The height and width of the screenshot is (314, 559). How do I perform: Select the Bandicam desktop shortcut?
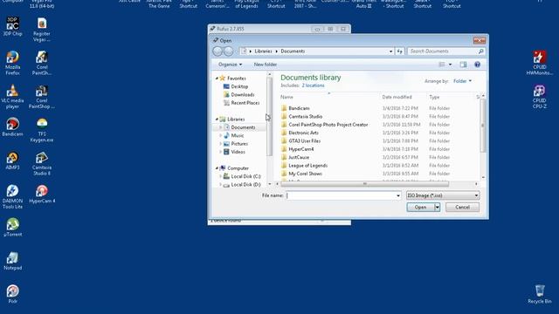click(x=12, y=126)
